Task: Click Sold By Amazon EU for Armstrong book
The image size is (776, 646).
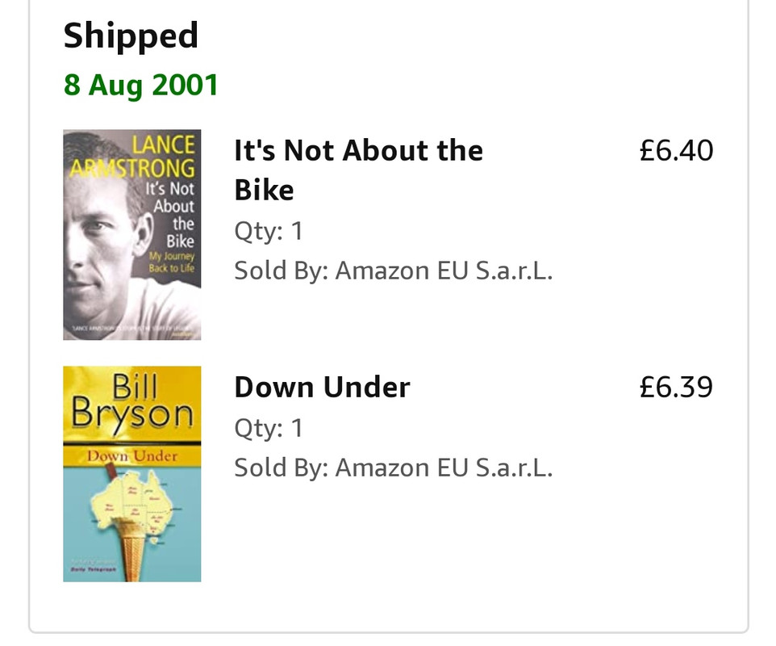Action: click(393, 271)
